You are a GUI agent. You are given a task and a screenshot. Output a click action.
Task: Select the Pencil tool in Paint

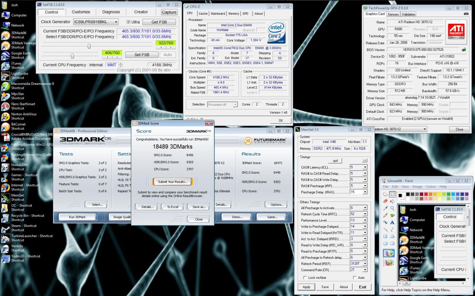pos(385,215)
